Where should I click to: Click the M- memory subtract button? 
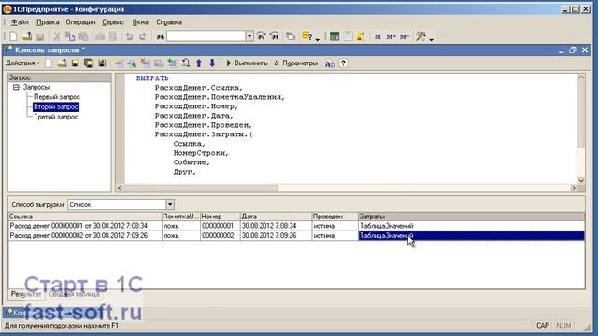tap(405, 36)
